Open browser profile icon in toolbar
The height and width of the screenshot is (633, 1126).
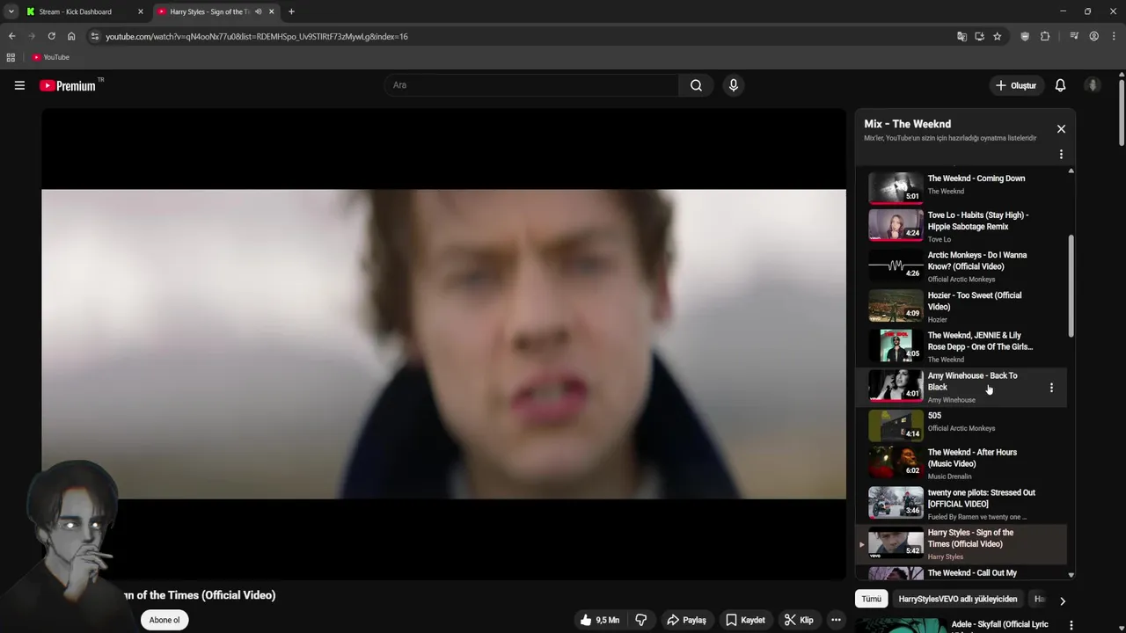click(1094, 36)
